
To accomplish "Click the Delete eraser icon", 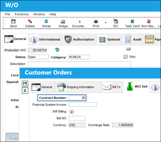I will coord(30,21).
